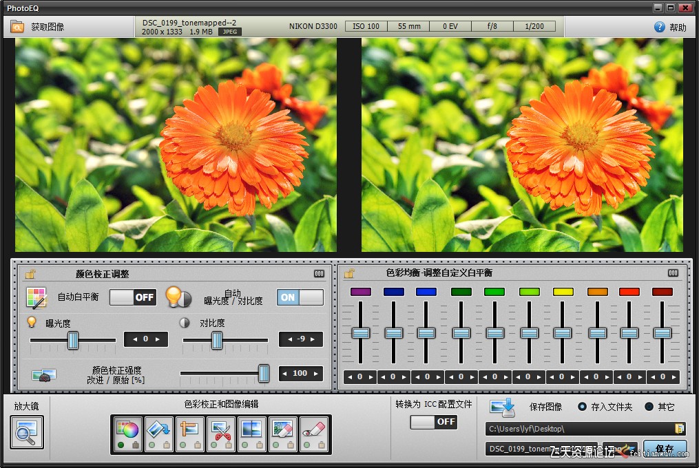
Task: Click the lock icon in 颜色校正调整 panel
Action: (x=30, y=274)
